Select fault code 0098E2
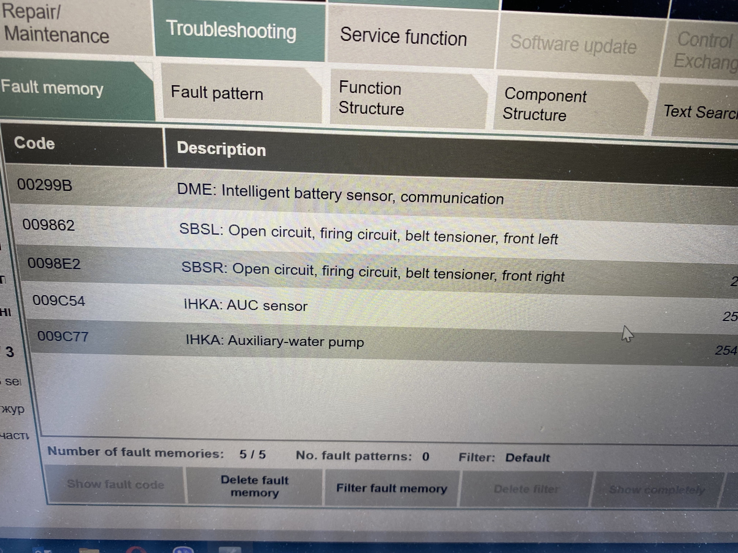Screen dimensions: 738x553 pyautogui.click(x=54, y=263)
